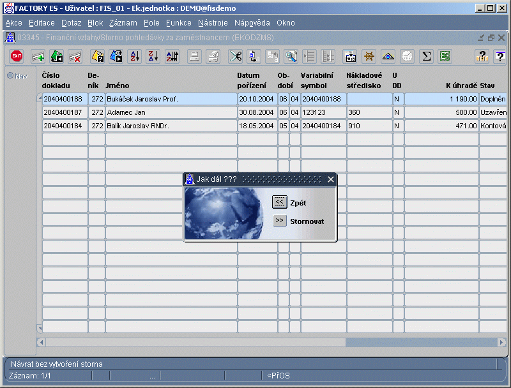Click the eye pyramid view icon
The width and height of the screenshot is (511, 388).
pyautogui.click(x=388, y=56)
